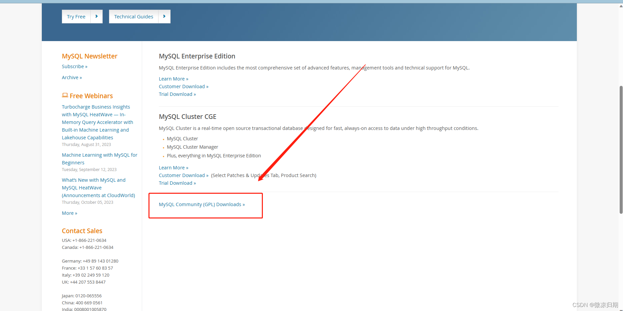This screenshot has height=311, width=623.
Task: Click 'Plus, everything in MySQL Enterprise Edition' bullet
Action: click(214, 156)
